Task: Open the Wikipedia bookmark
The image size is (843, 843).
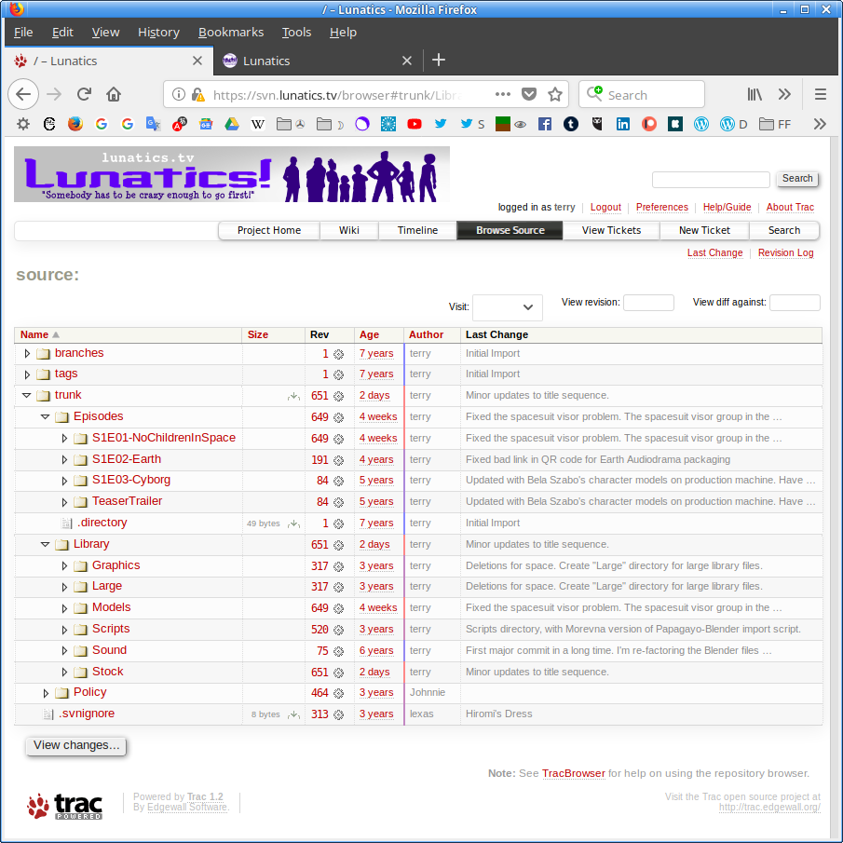Action: coord(258,124)
